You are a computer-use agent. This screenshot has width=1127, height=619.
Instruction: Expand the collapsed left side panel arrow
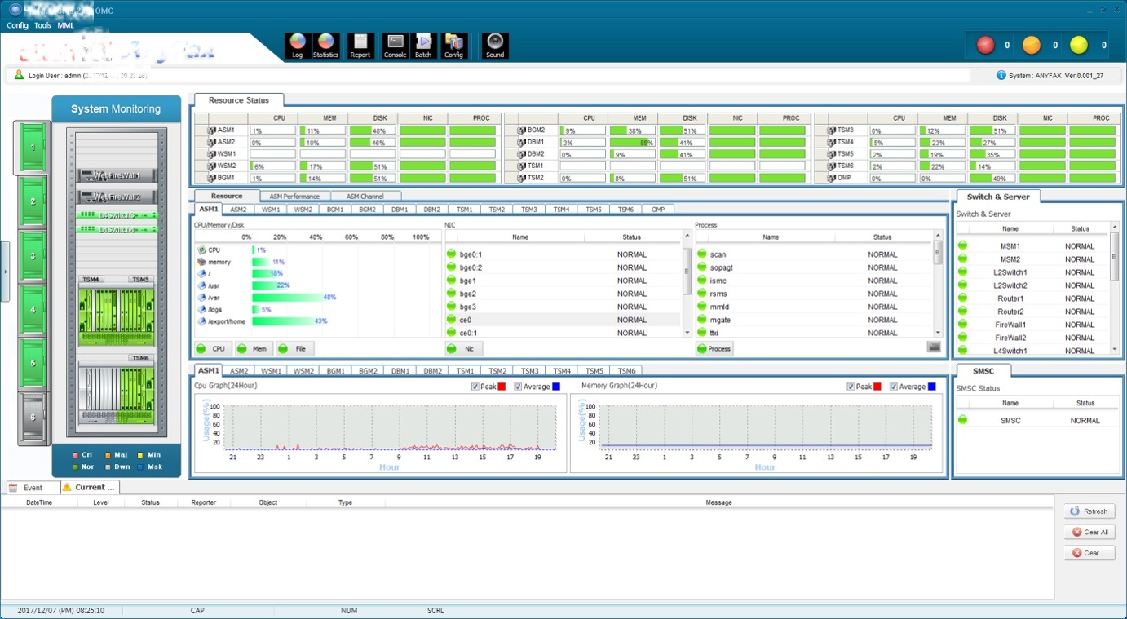(x=5, y=272)
